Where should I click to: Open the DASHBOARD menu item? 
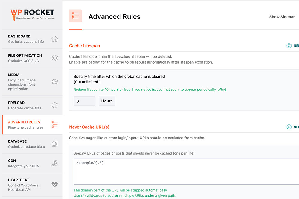pyautogui.click(x=32, y=39)
